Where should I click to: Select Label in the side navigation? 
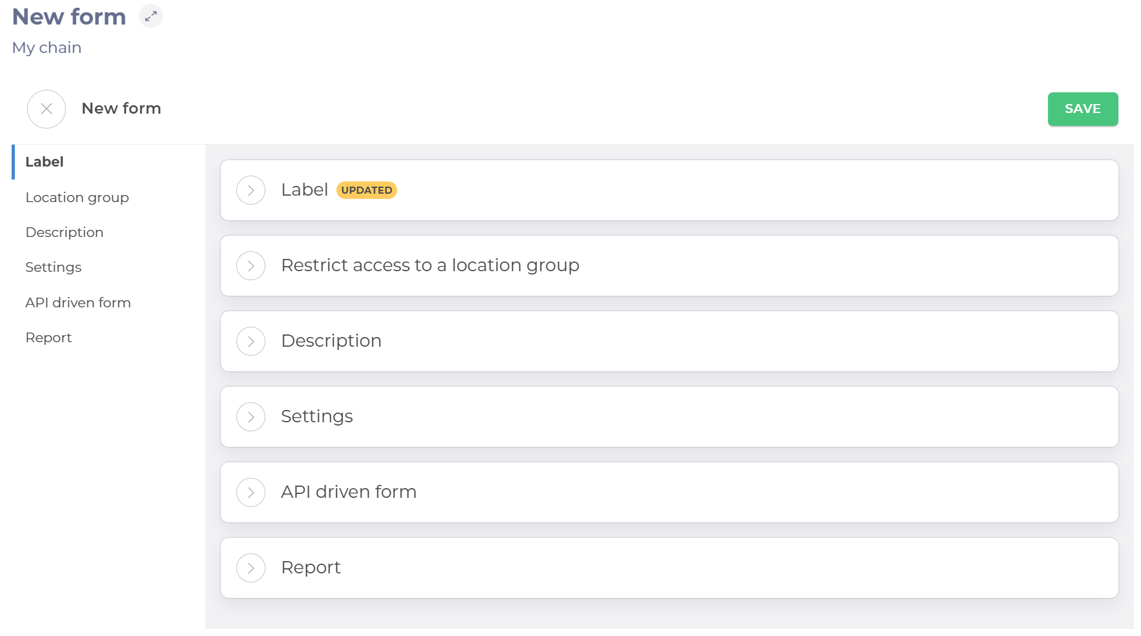click(45, 162)
